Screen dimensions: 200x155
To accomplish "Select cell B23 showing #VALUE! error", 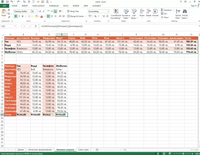I will pyautogui.click(x=23, y=114).
